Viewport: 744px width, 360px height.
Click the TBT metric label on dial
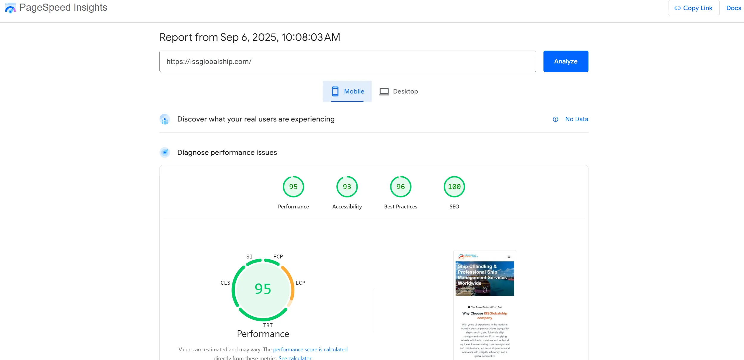pyautogui.click(x=268, y=325)
